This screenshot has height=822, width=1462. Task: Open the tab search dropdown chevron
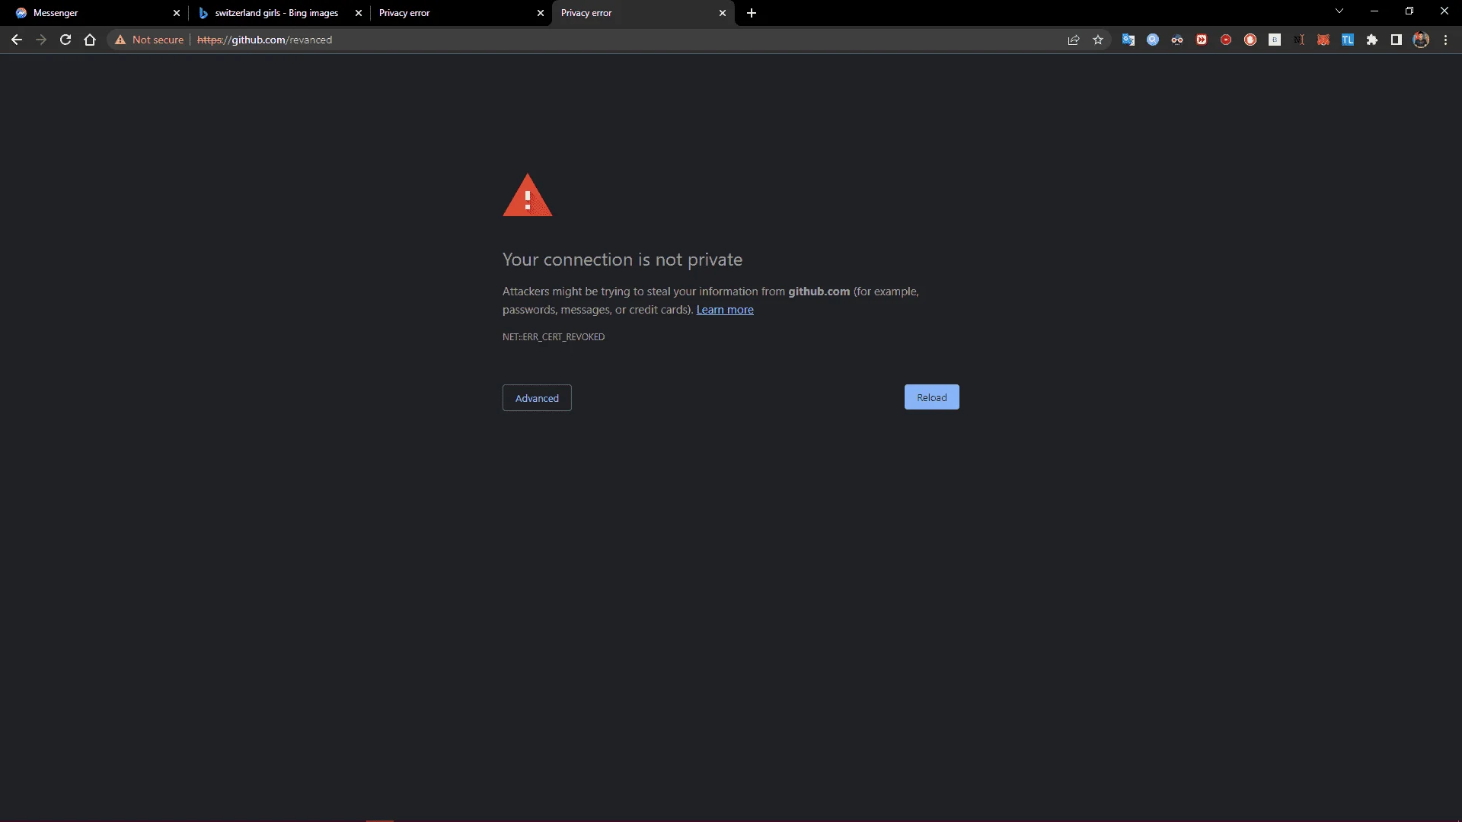click(x=1339, y=11)
